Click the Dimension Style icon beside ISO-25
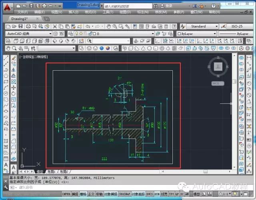 (x=223, y=26)
